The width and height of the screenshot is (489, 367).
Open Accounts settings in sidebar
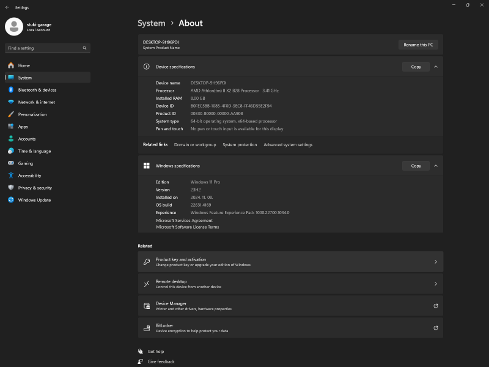48,139
